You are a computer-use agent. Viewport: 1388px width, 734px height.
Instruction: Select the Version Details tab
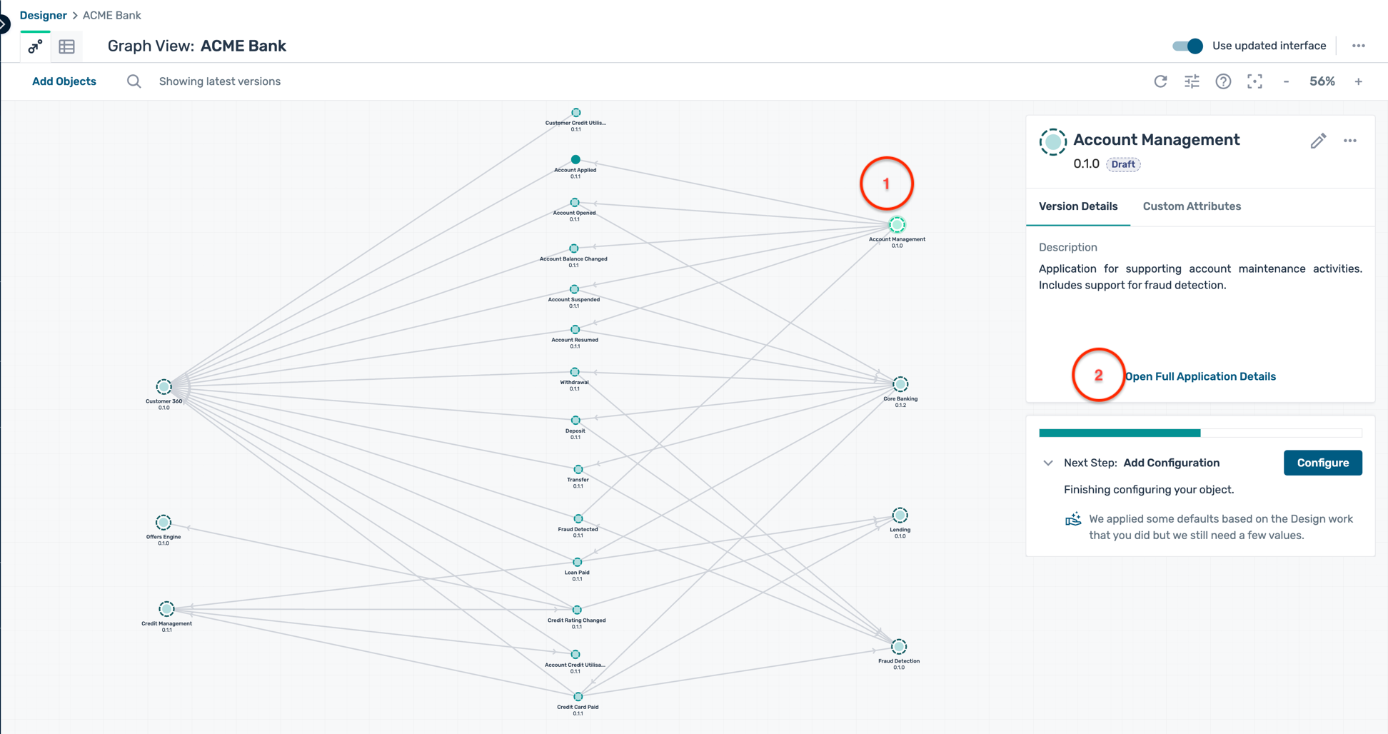[1077, 206]
